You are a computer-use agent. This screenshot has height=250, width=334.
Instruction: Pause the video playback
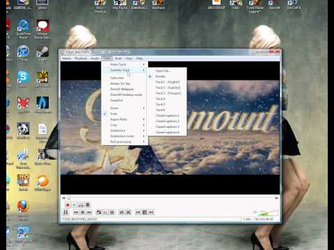tap(65, 212)
